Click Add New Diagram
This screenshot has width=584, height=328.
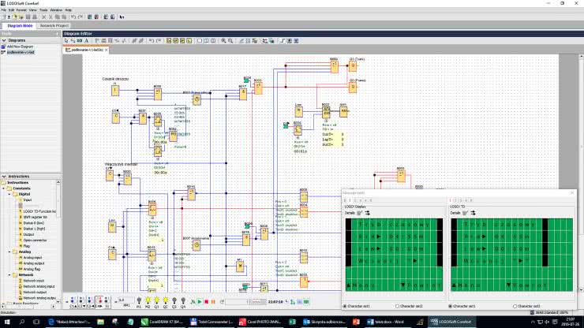point(21,47)
